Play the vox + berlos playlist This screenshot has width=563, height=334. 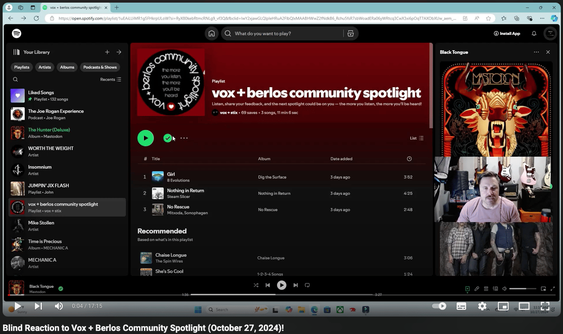(x=146, y=138)
